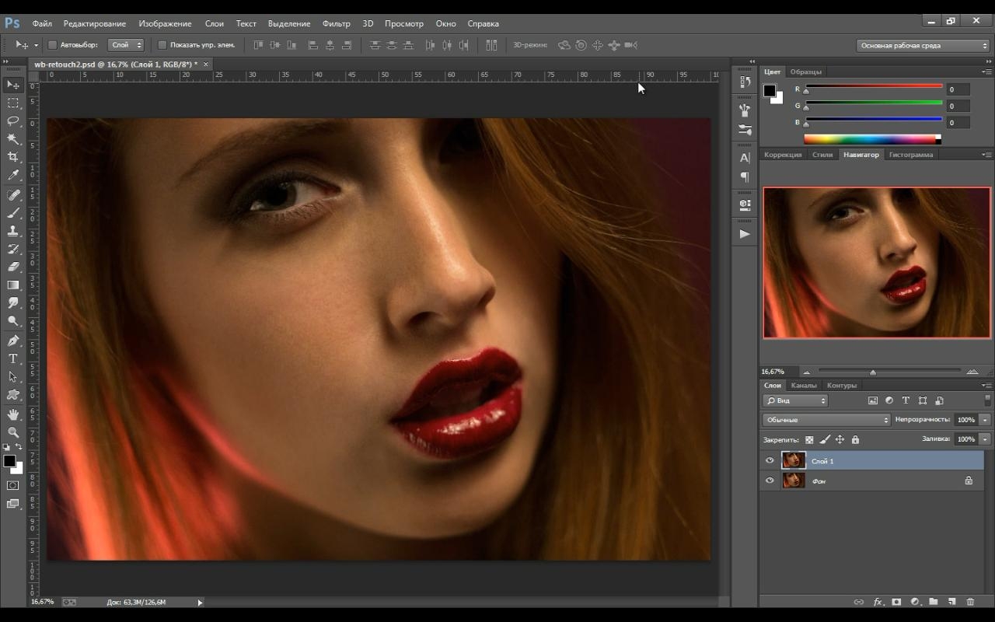Open the Layers panel flyout menu
Viewport: 995px width, 622px height.
click(986, 386)
